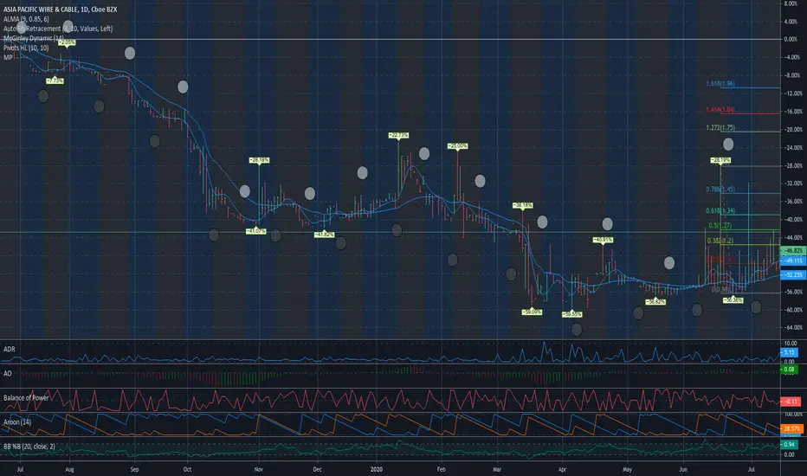Select the Auto Fib Retracement indicator legend

click(58, 29)
